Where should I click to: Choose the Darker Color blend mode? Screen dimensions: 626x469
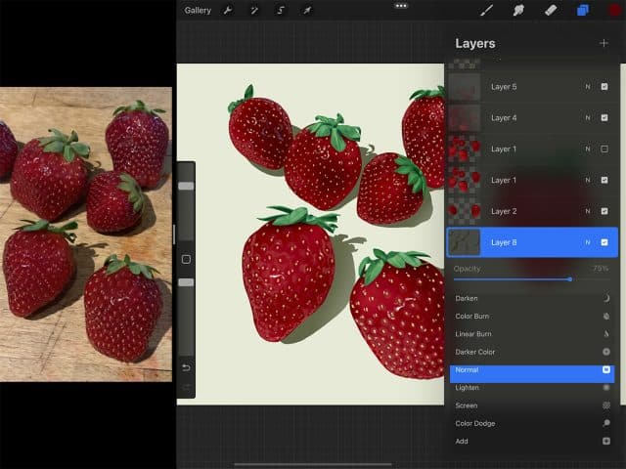tap(532, 352)
